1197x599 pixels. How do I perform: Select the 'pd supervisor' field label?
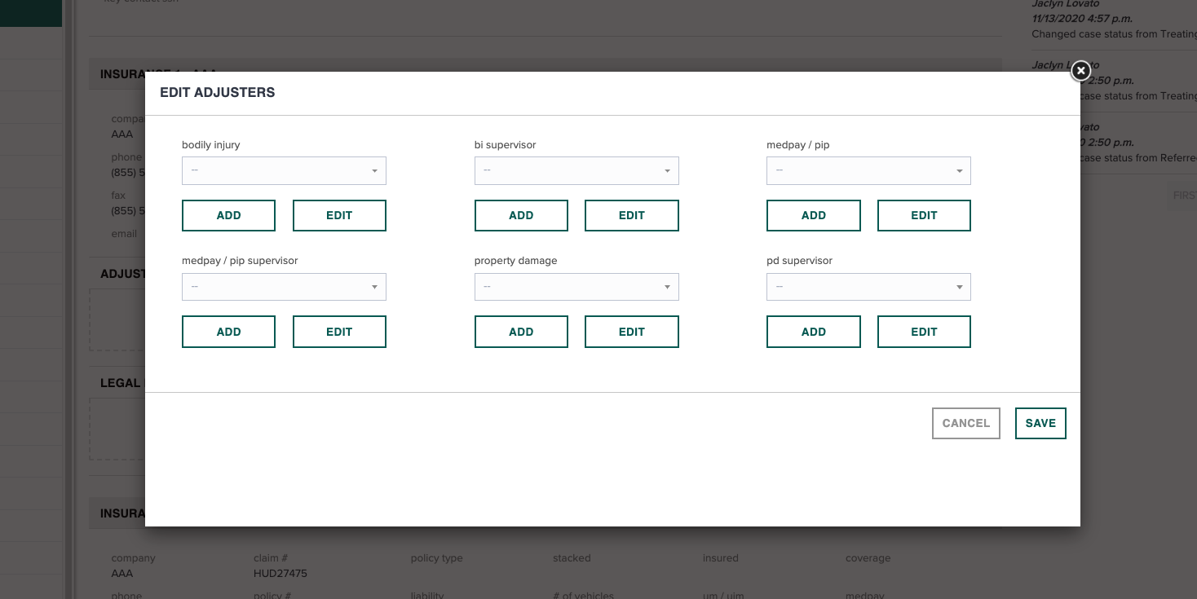click(x=800, y=261)
